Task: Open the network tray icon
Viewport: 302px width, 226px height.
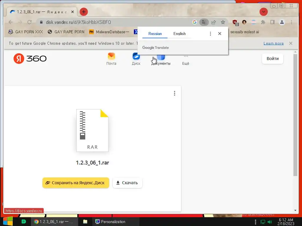Action: pyautogui.click(x=263, y=222)
